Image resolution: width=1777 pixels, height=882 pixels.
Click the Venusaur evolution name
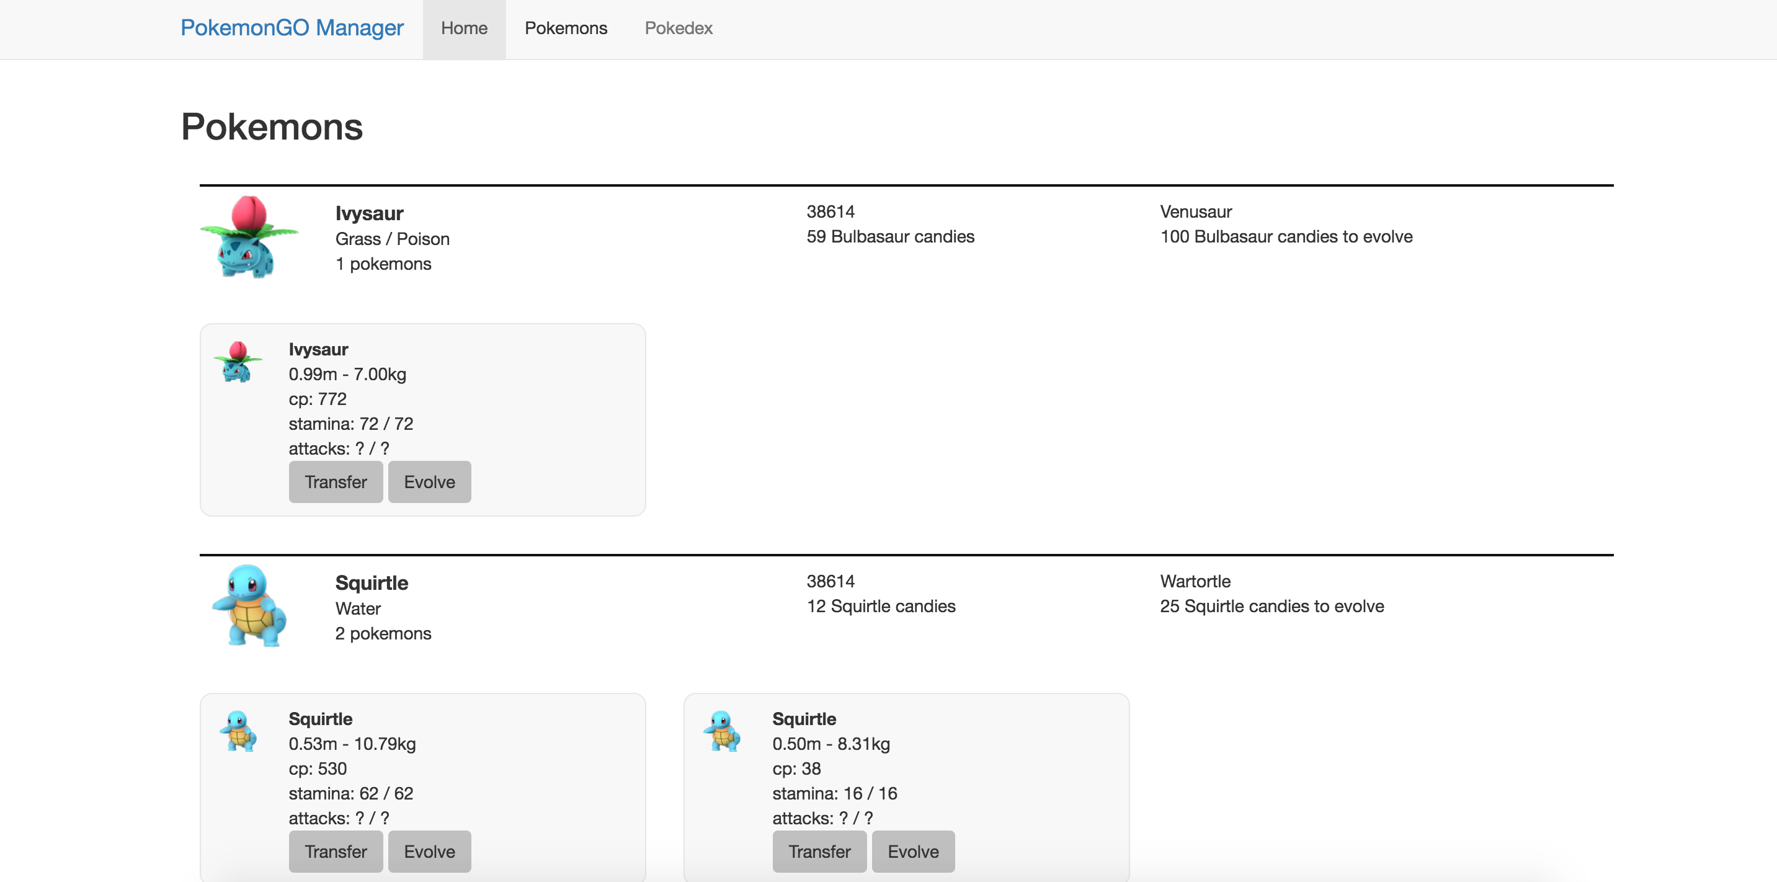(x=1195, y=212)
